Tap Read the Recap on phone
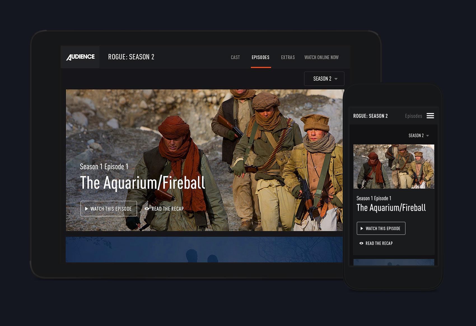Image resolution: width=476 pixels, height=326 pixels. 376,243
